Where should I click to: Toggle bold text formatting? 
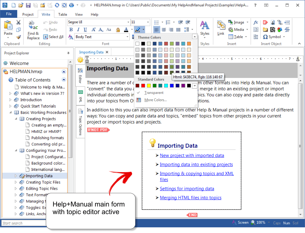[x=71, y=29]
